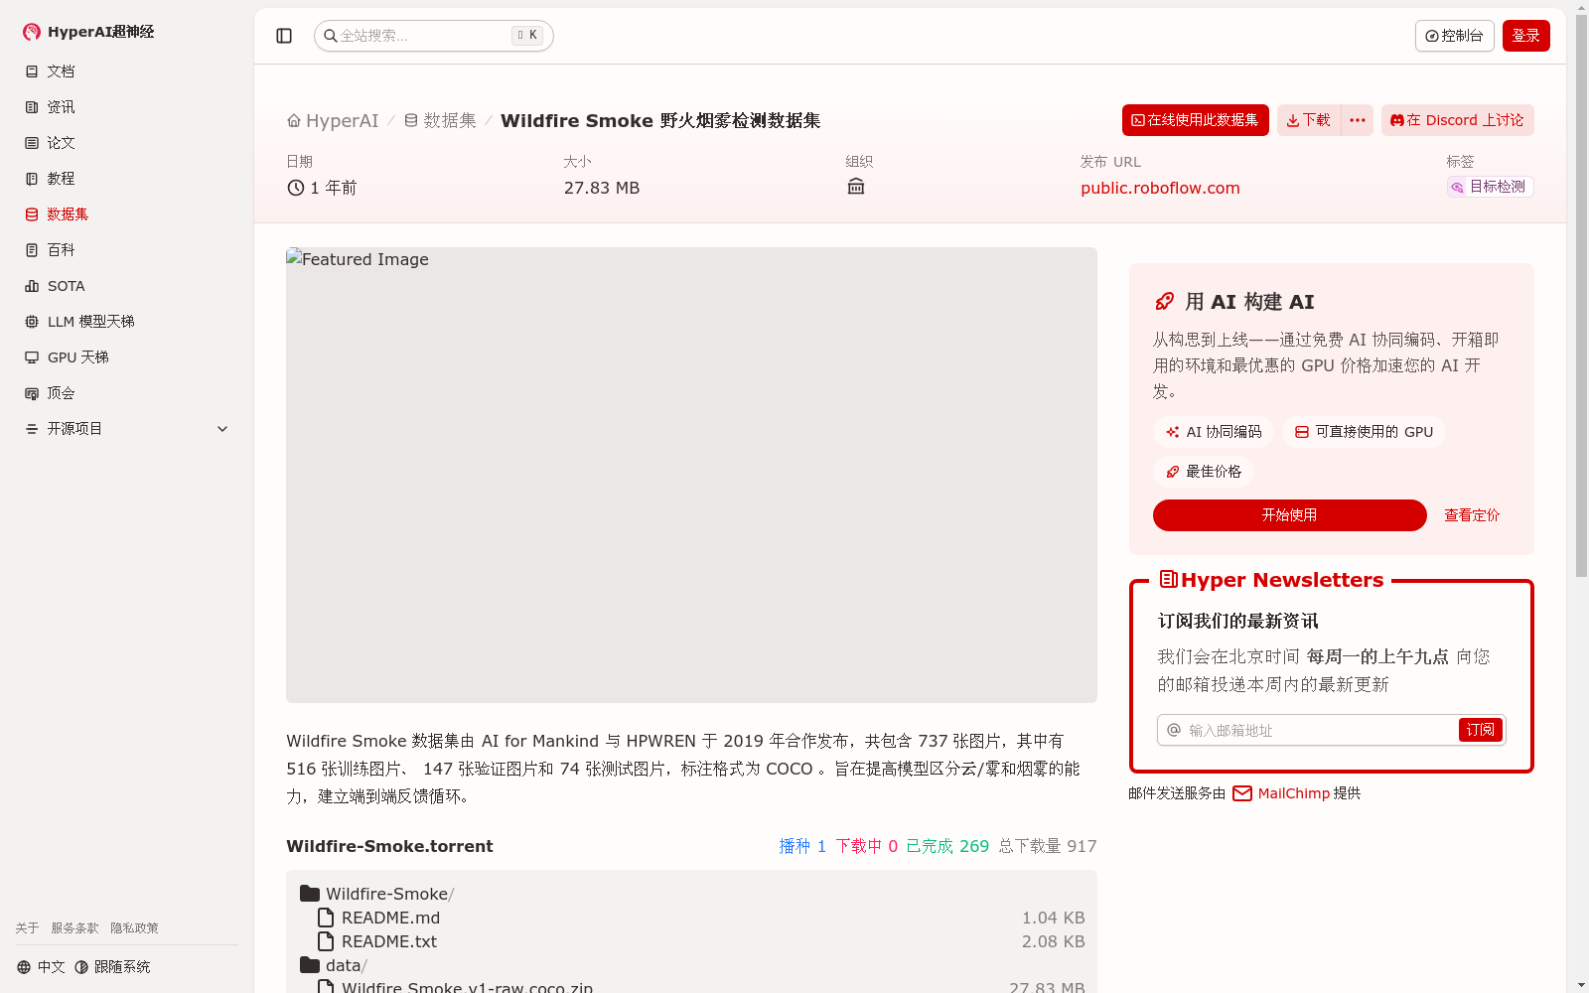Open public.roboflow.com link
1589x993 pixels.
click(x=1160, y=188)
